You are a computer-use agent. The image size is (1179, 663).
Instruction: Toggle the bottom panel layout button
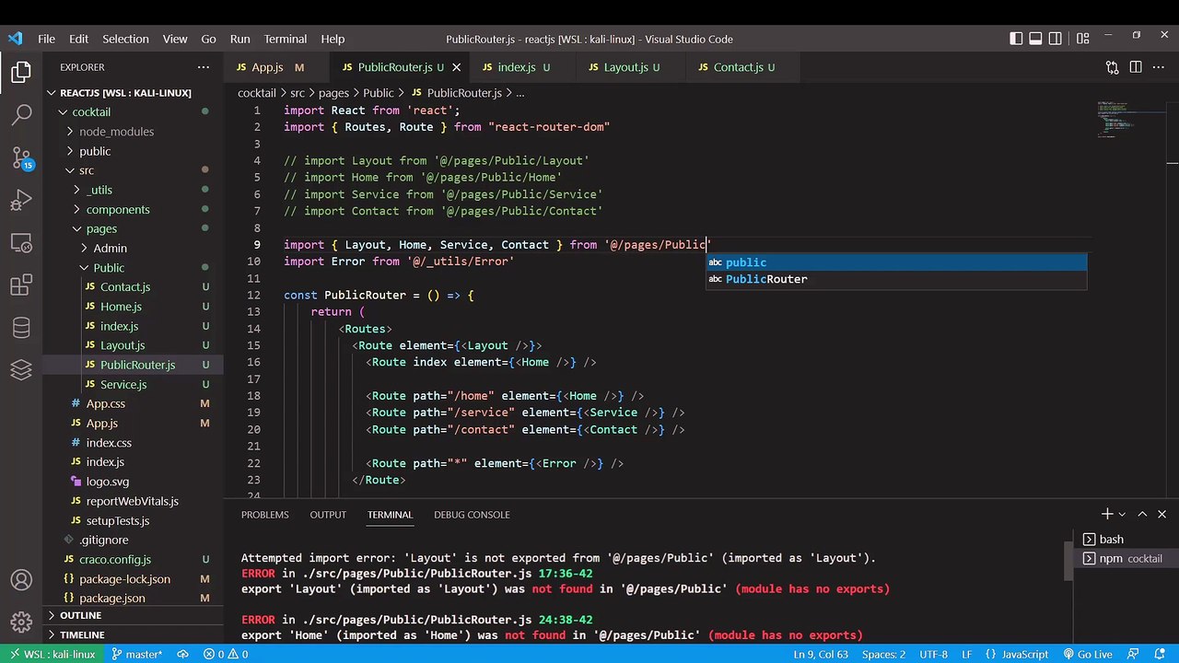tap(1036, 39)
